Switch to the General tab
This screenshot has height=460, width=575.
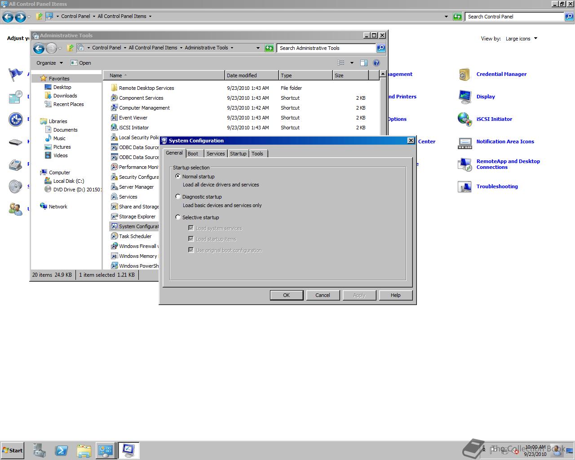tap(174, 153)
